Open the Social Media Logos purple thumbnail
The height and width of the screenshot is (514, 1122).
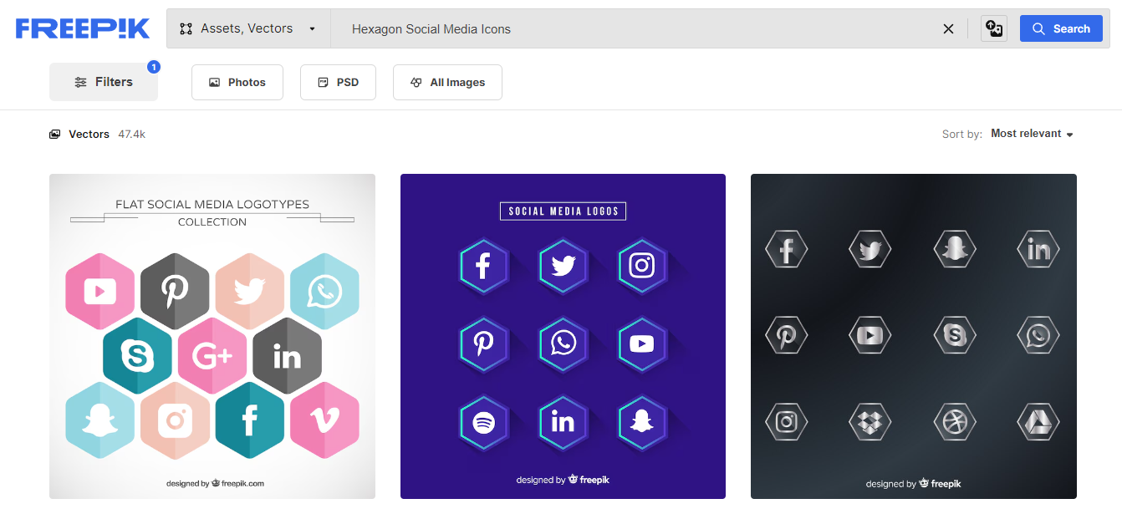pyautogui.click(x=563, y=336)
